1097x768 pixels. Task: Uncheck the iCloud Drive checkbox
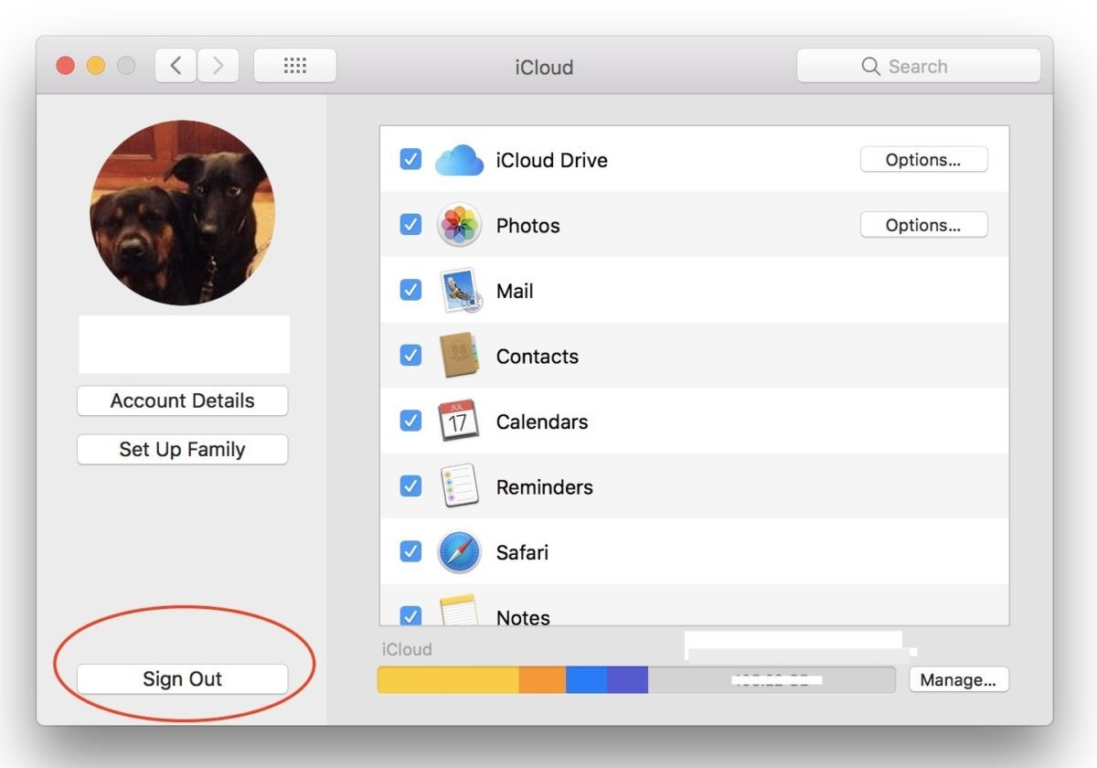(410, 159)
